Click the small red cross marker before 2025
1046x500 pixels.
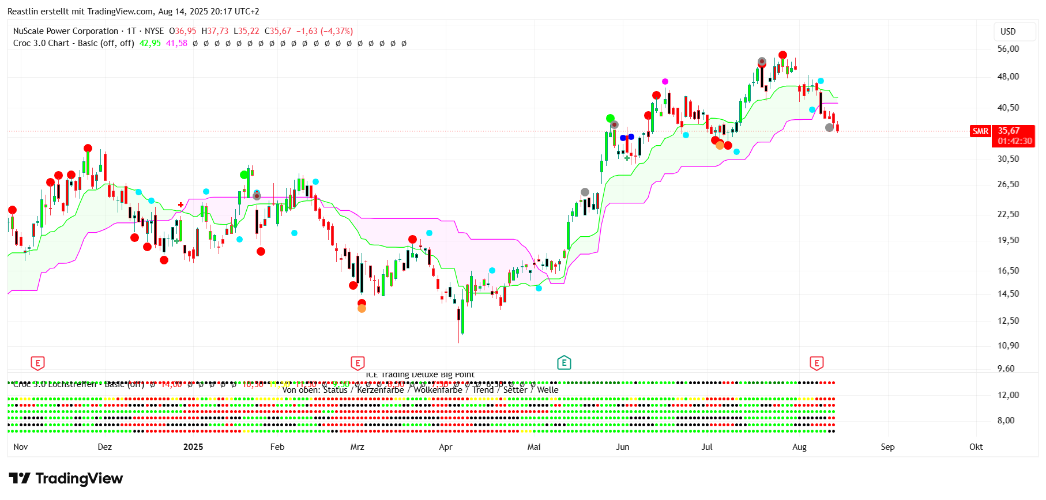pos(181,204)
